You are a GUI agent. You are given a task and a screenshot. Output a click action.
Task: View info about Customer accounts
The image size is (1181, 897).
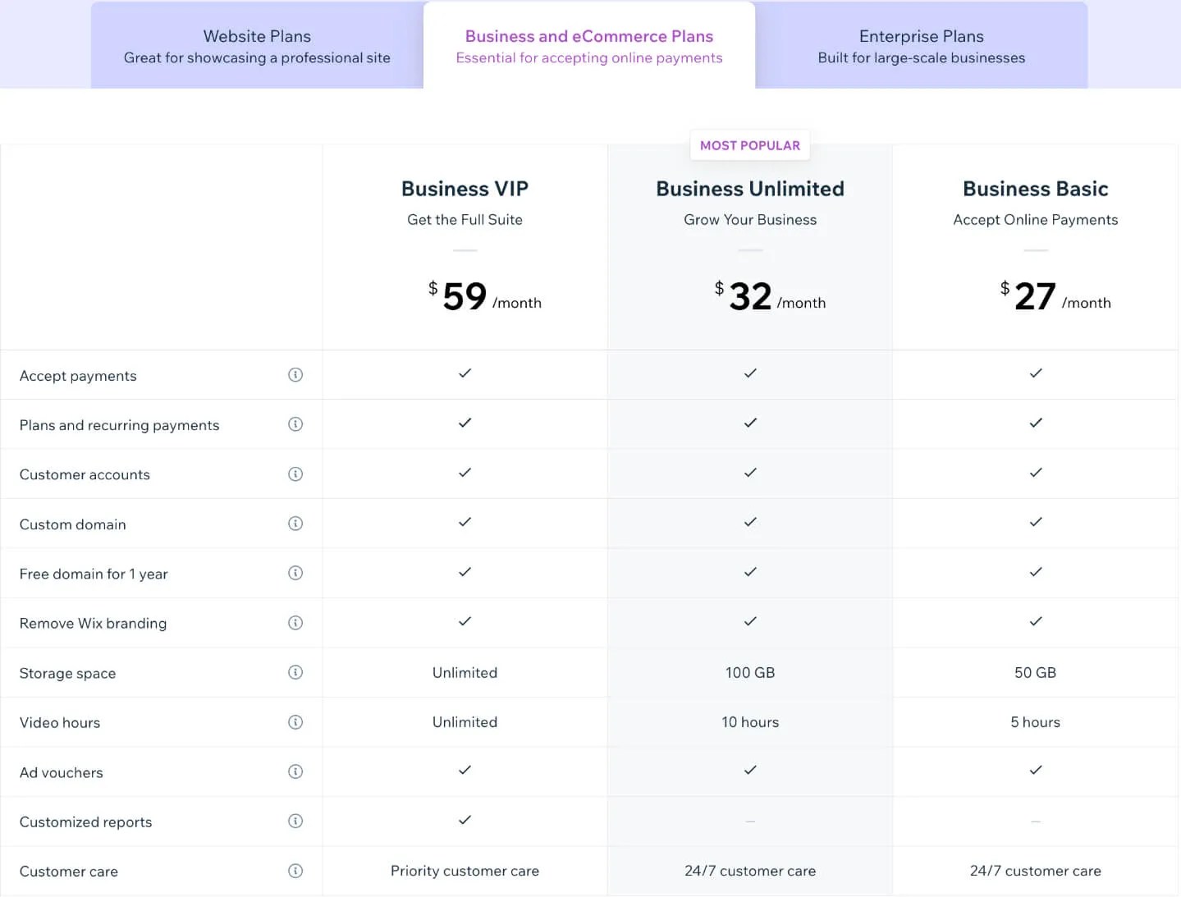click(x=295, y=474)
